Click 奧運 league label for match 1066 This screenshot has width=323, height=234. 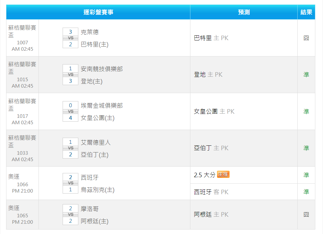[14, 177]
